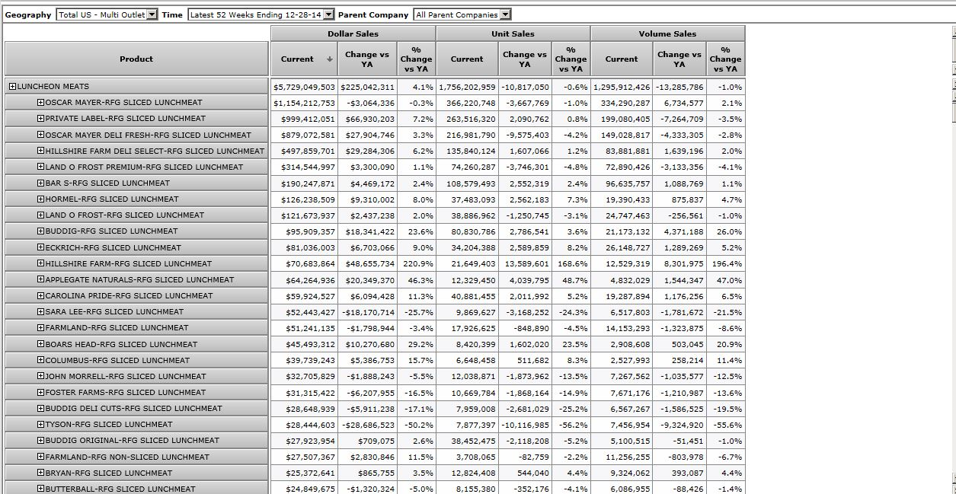
Task: Open the Geography dropdown
Action: (152, 14)
